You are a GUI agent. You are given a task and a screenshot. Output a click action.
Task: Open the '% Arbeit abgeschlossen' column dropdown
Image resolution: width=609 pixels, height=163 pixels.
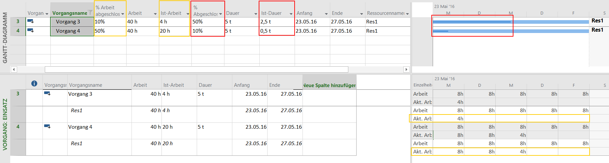[x=123, y=14]
